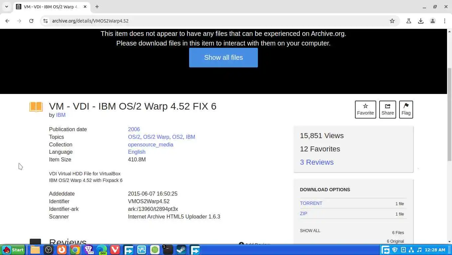The height and width of the screenshot is (255, 452).
Task: Flag this item with Flag button
Action: coord(406,110)
